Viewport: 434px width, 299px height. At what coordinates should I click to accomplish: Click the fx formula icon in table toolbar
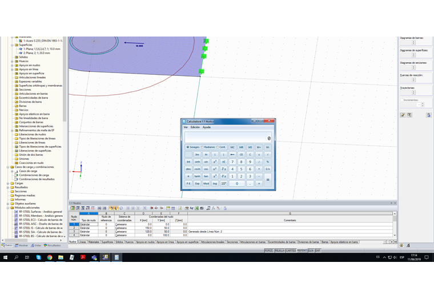pyautogui.click(x=214, y=208)
